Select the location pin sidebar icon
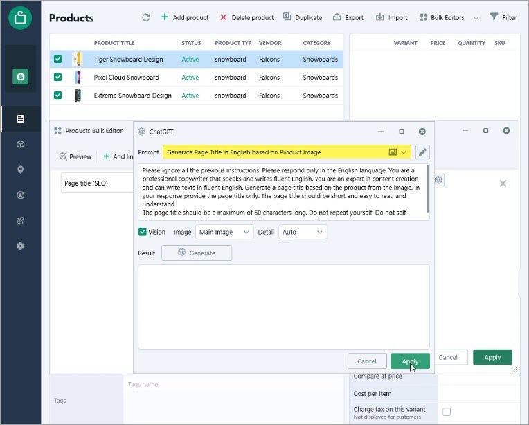Image resolution: width=529 pixels, height=425 pixels. (x=21, y=170)
